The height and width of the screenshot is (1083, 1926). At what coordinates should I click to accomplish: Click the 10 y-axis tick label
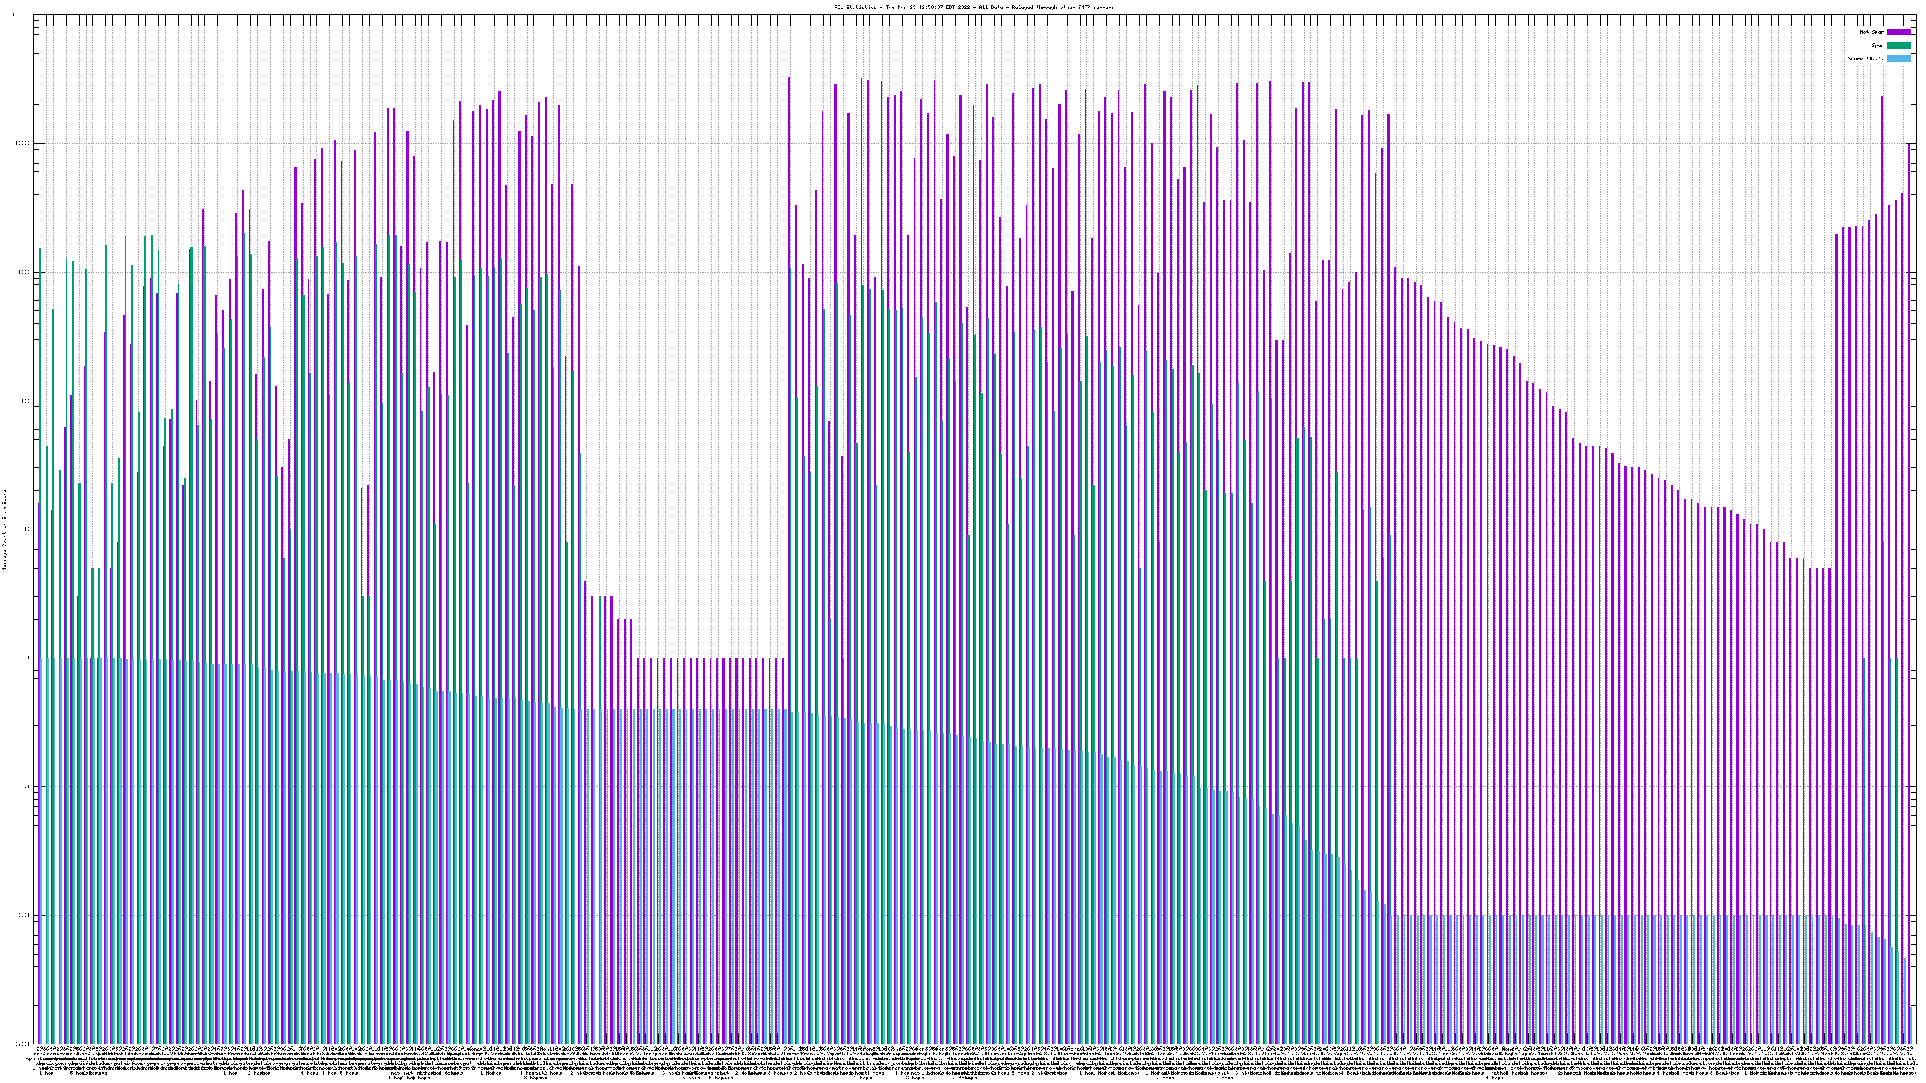[x=28, y=529]
